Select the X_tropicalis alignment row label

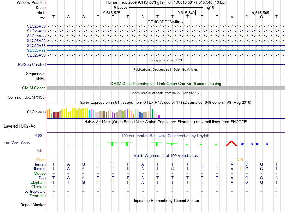[35, 192]
